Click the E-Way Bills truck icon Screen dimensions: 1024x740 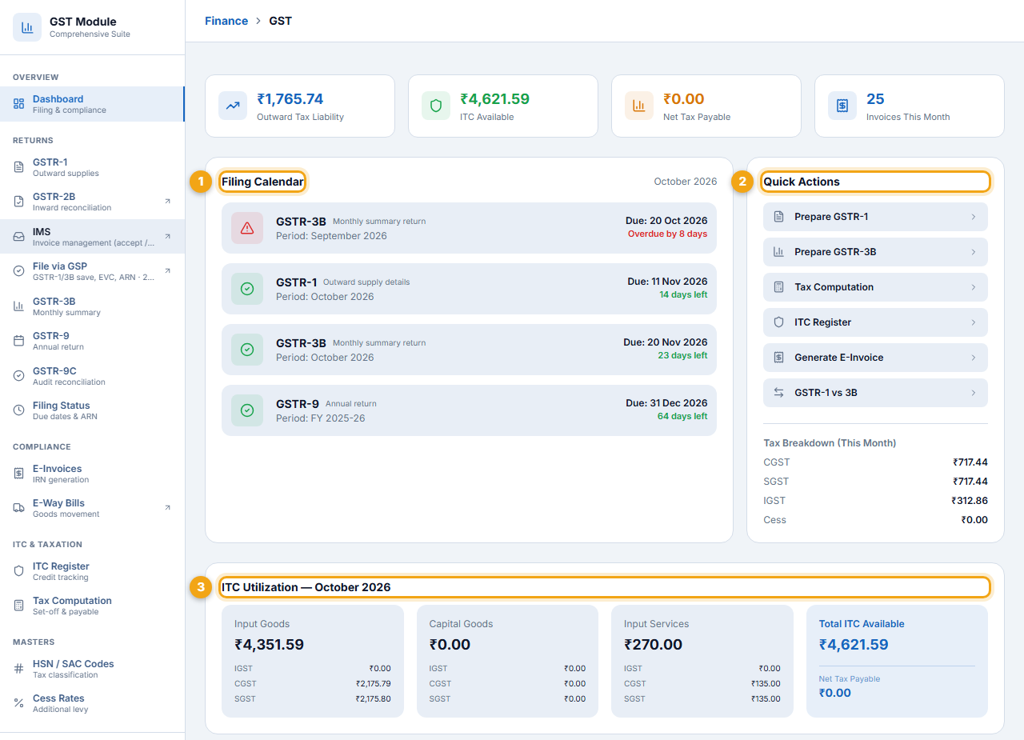click(18, 508)
